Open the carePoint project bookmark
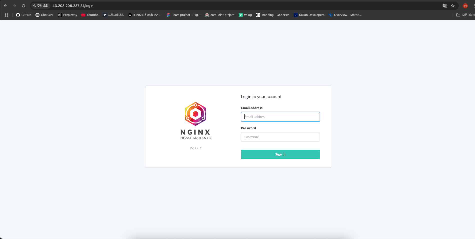This screenshot has height=239, width=475. pyautogui.click(x=220, y=15)
